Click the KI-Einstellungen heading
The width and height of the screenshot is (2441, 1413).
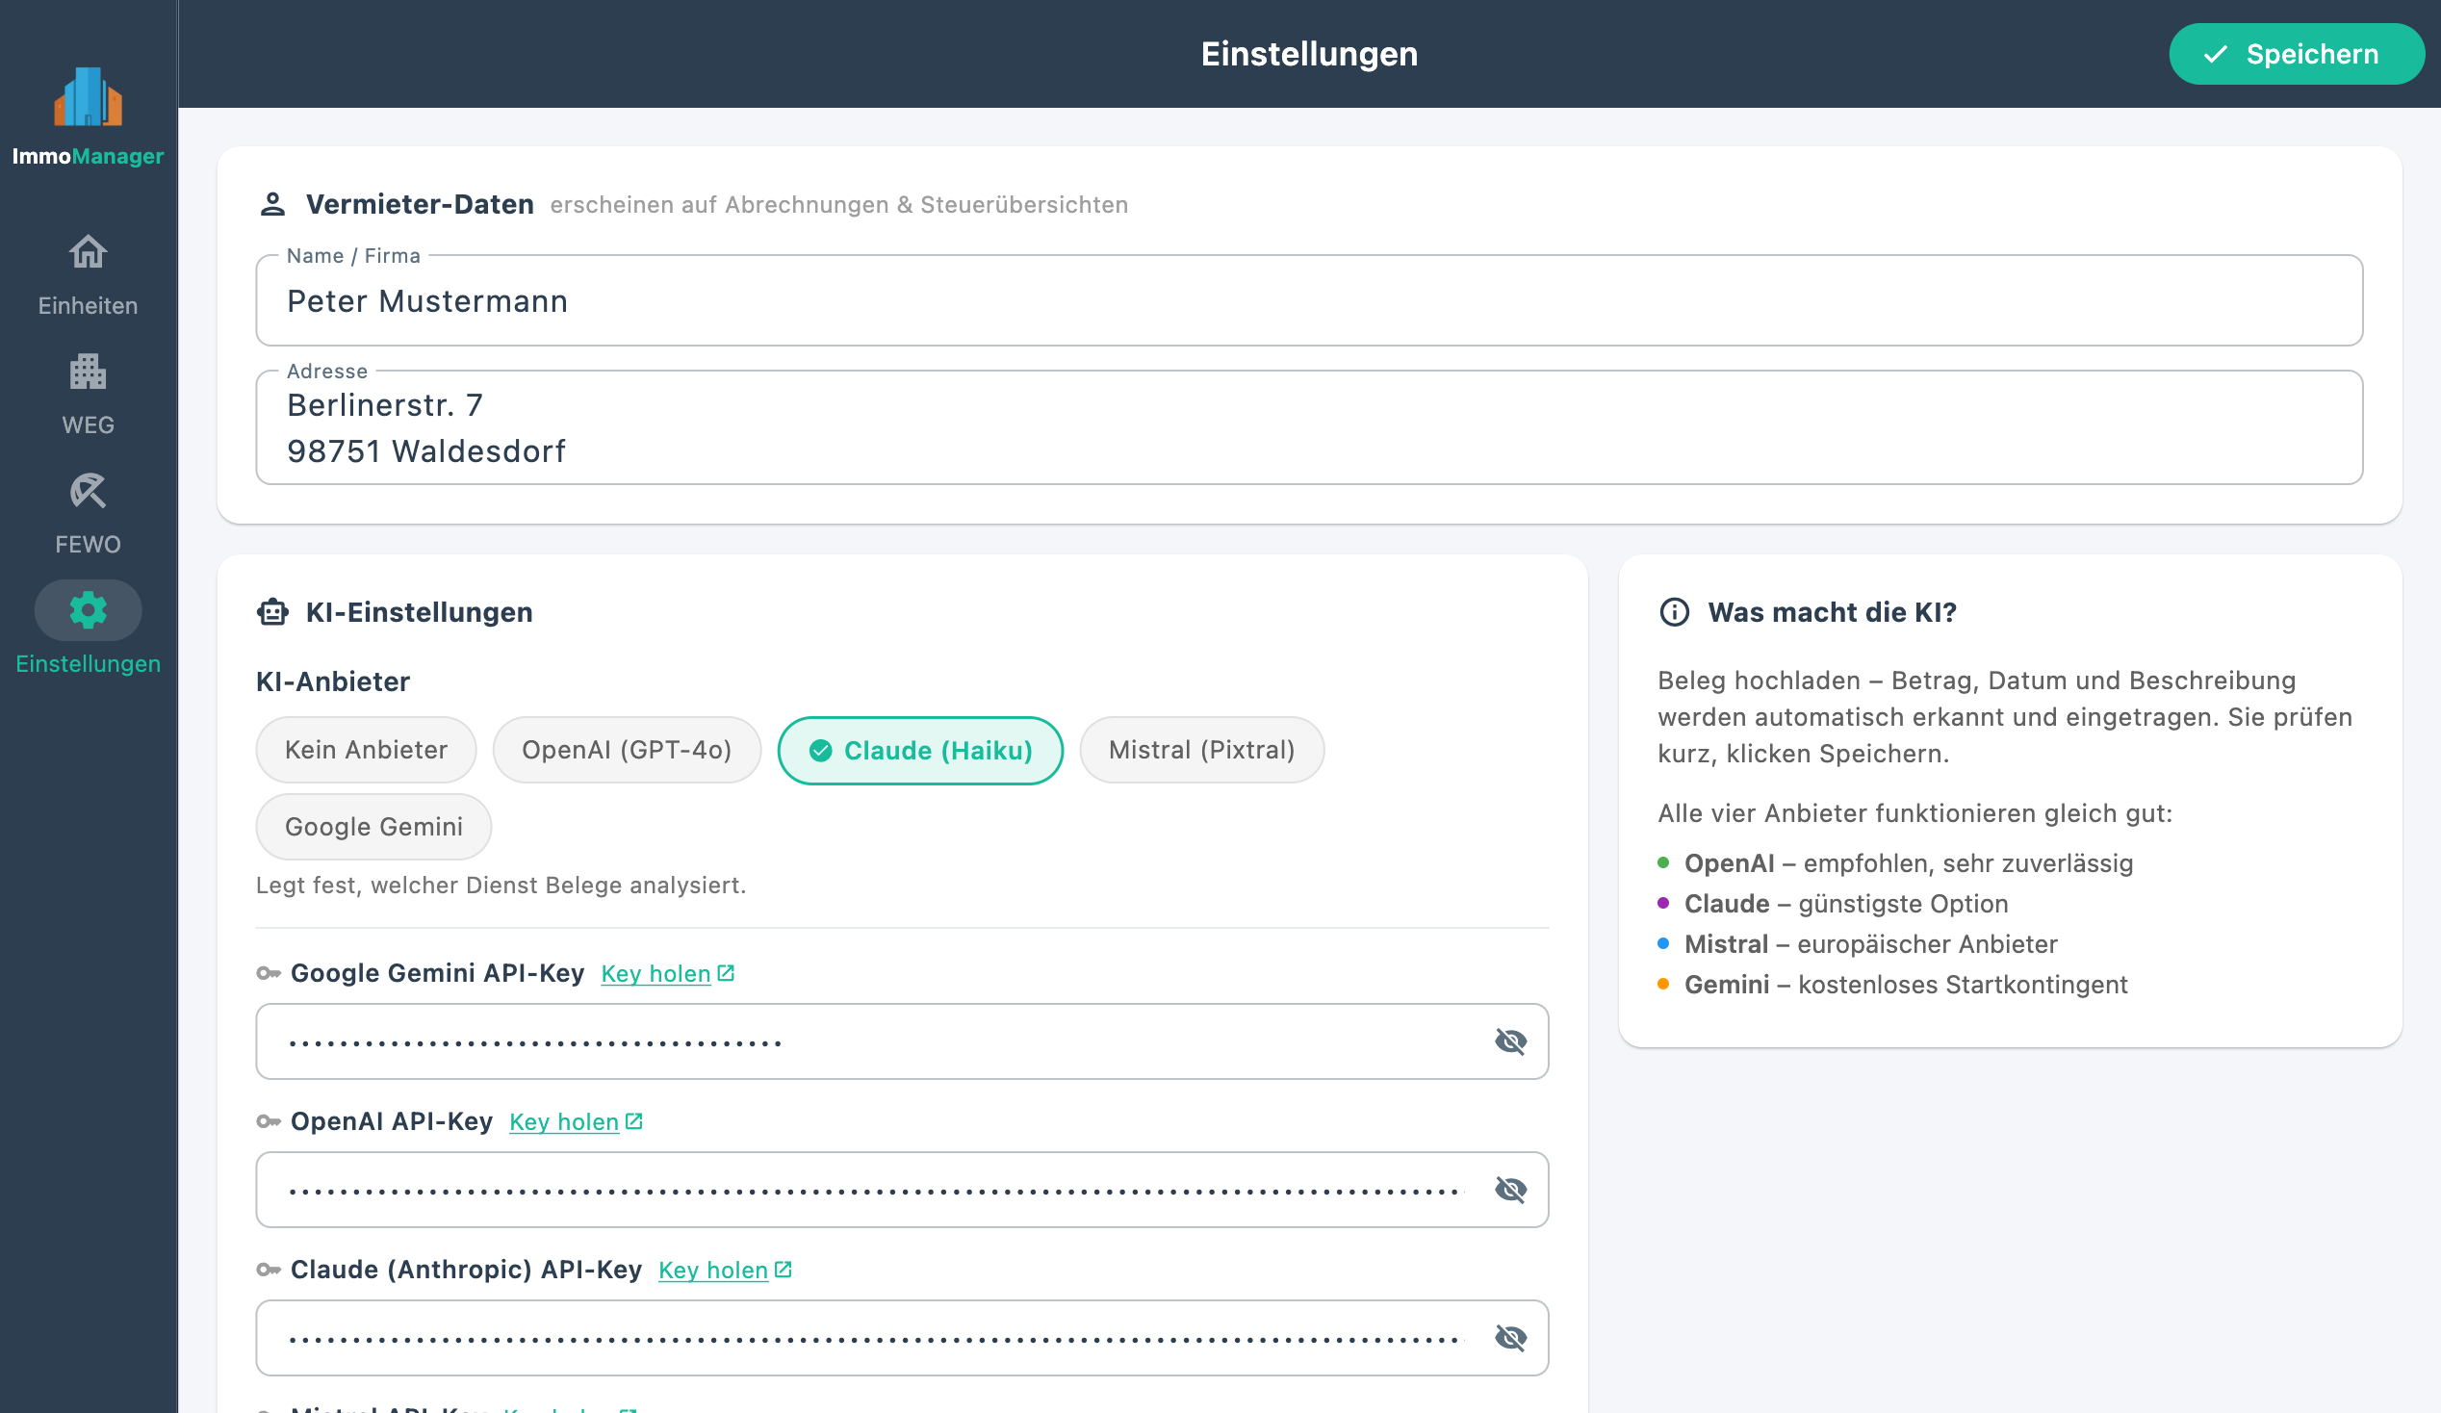click(420, 612)
